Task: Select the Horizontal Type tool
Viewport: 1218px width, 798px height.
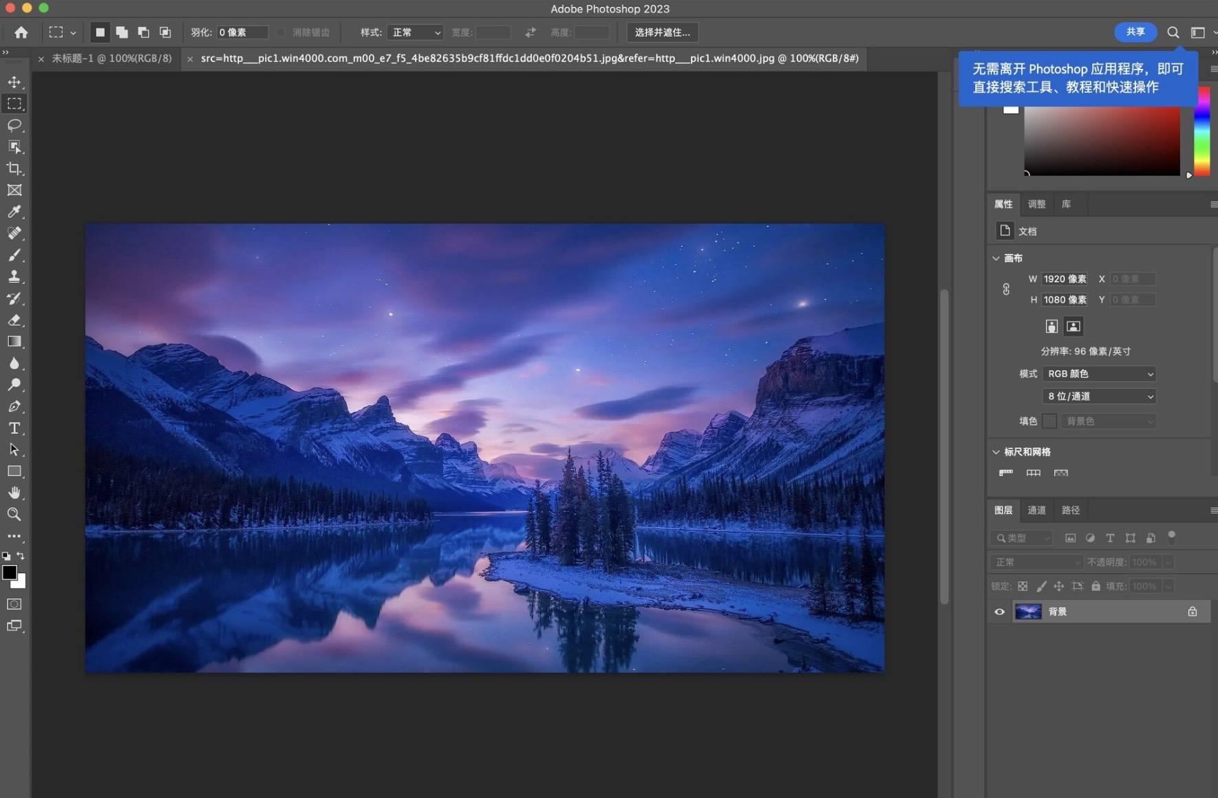Action: (x=14, y=428)
